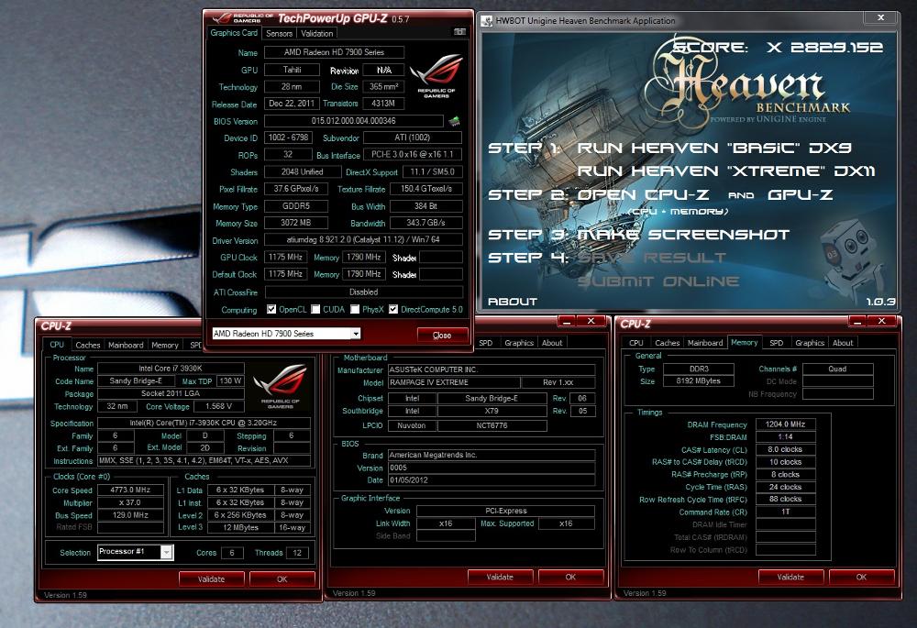The width and height of the screenshot is (917, 628).
Task: Click the Core Voltage 1.568 V value
Action: [219, 406]
